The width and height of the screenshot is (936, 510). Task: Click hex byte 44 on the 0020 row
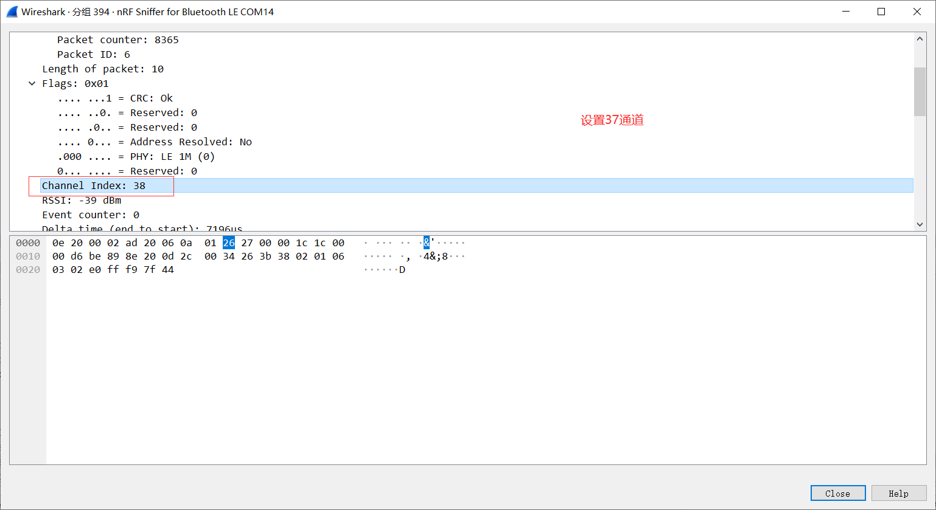[x=168, y=269]
